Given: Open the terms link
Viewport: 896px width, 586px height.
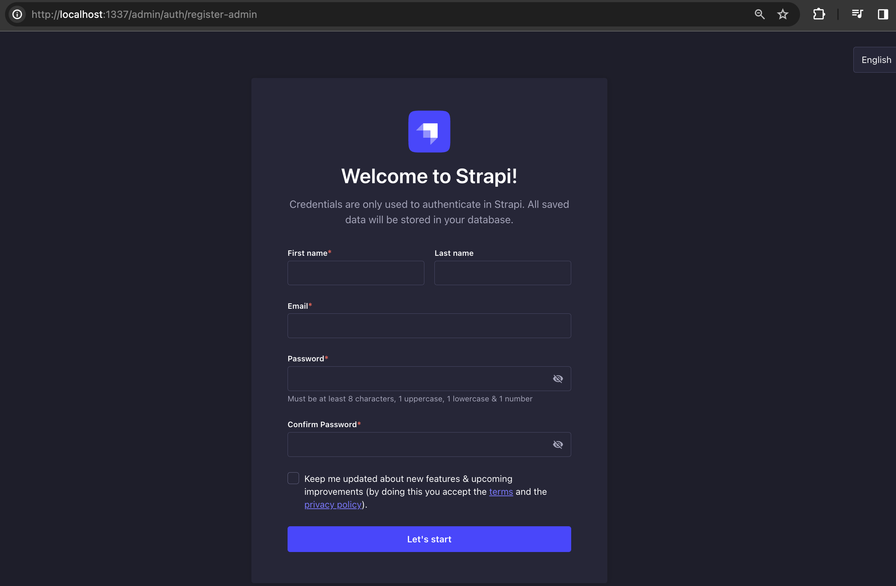Looking at the screenshot, I should pos(501,492).
